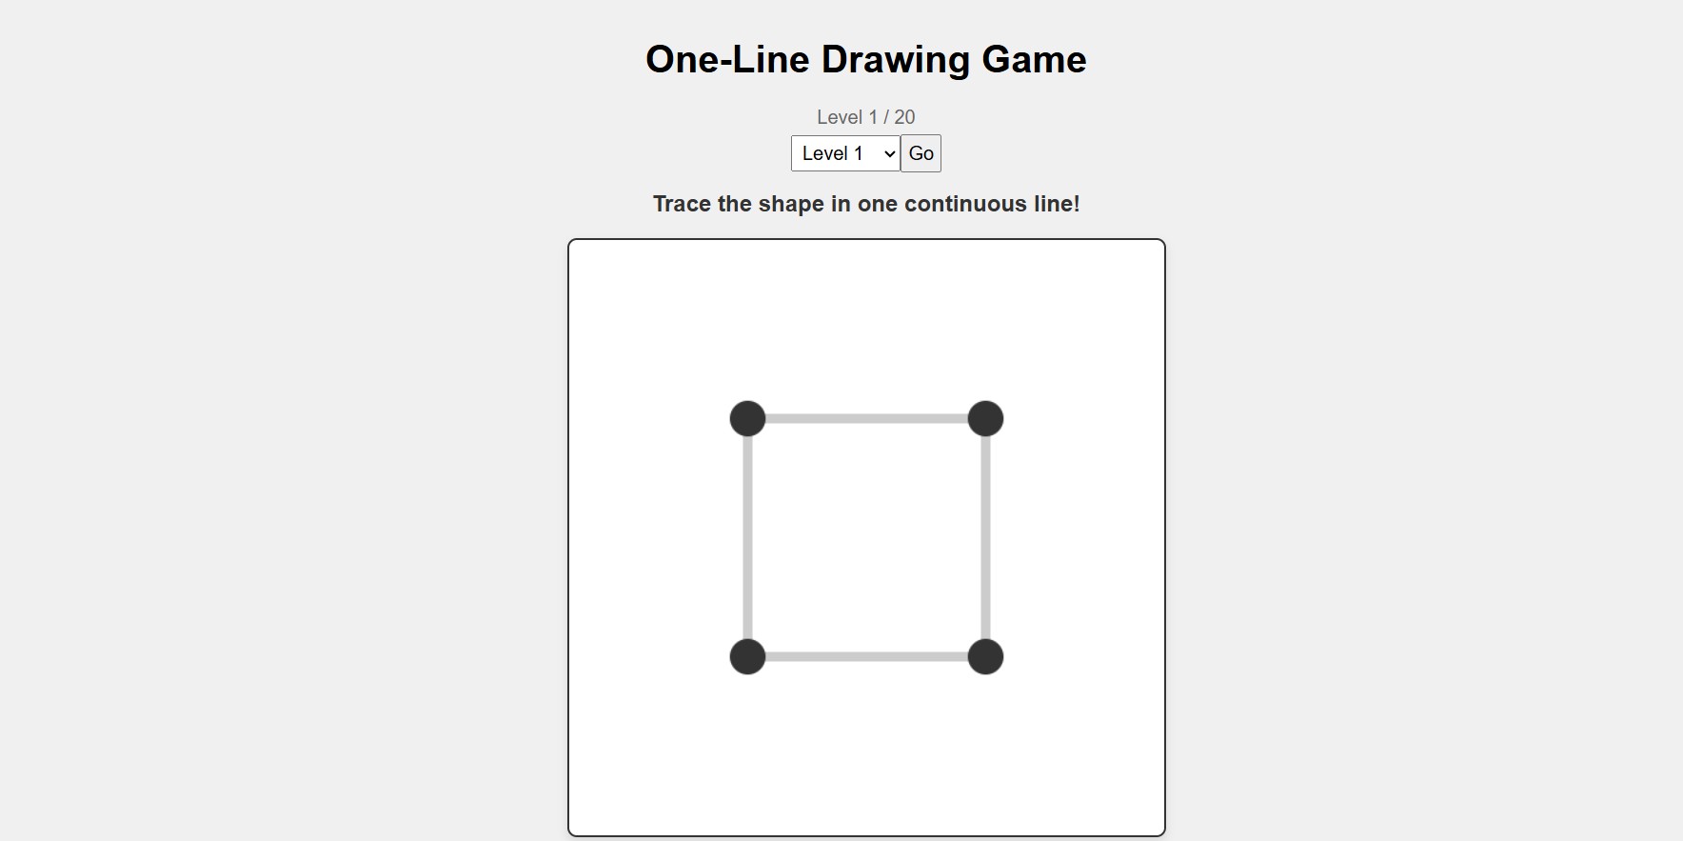
Task: Click the instruction text about tracing
Action: tap(866, 203)
